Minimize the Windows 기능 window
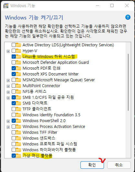The image size is (135, 172). (x=97, y=6)
